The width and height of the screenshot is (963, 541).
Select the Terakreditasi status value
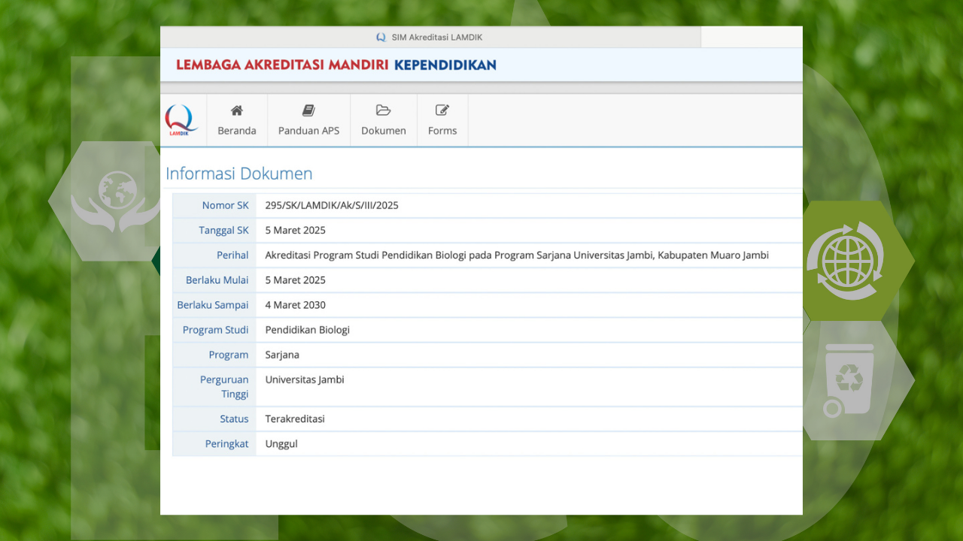click(295, 419)
